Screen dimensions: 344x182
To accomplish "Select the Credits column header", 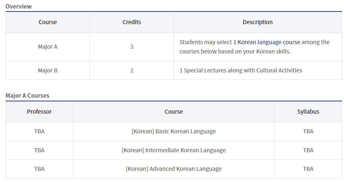I will 132,22.
